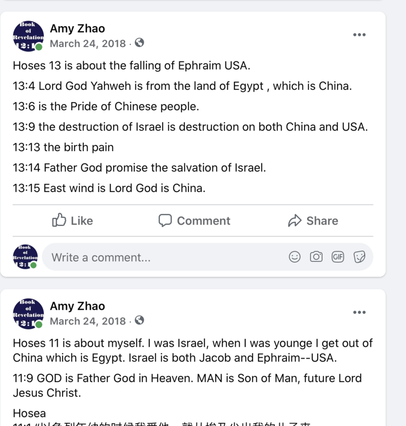Screen dimensions: 406x426
Task: Share the Hoses 13 post
Action: pos(313,221)
